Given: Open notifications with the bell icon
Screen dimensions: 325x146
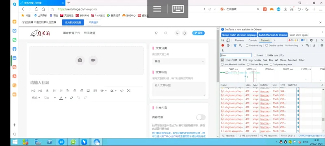Looking at the screenshot, I should point(184,33).
